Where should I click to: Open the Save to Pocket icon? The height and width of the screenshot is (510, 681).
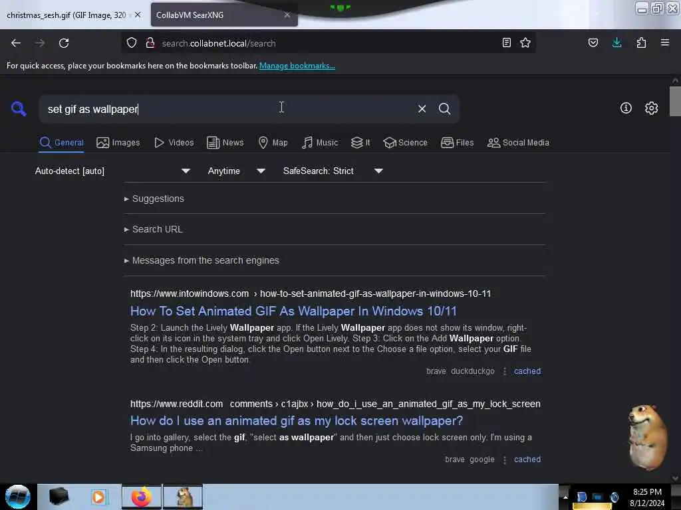coord(593,42)
